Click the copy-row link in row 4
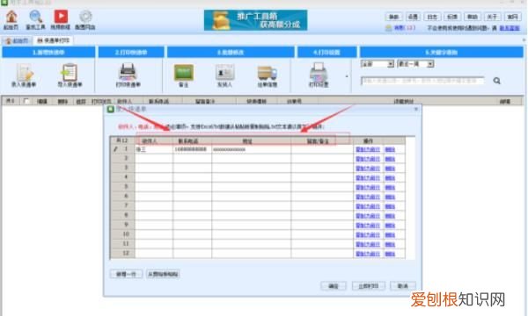This screenshot has height=316, width=528. pyautogui.click(x=368, y=178)
